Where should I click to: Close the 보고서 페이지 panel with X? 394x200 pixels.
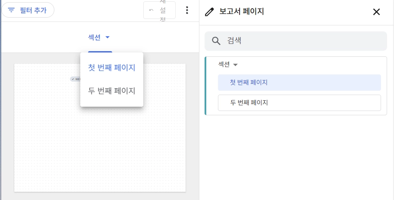click(376, 12)
